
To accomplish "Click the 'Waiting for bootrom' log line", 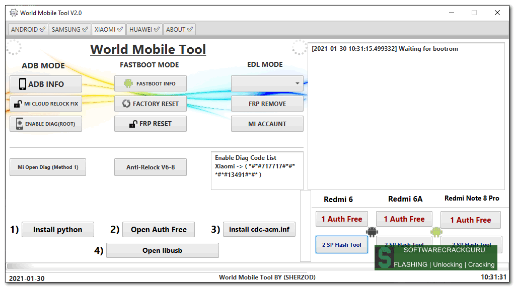I will click(x=385, y=49).
